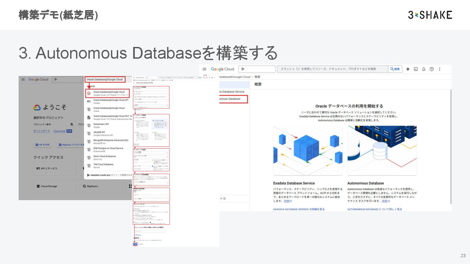Viewport: 470px width, 264px height.
Task: Click EXADATA DATABASE SERVICE の詳細を見る link
Action: pos(299,209)
